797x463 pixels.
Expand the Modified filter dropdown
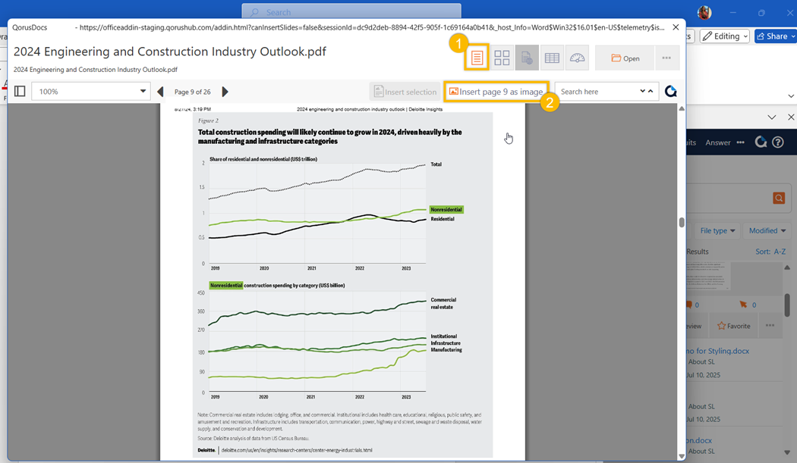click(767, 230)
